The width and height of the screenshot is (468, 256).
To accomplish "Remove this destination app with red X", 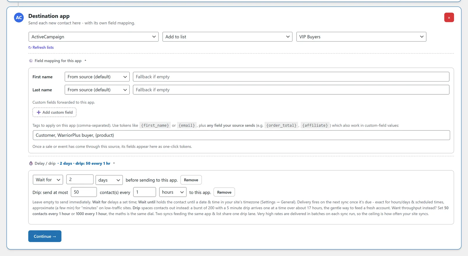I will pos(449,18).
